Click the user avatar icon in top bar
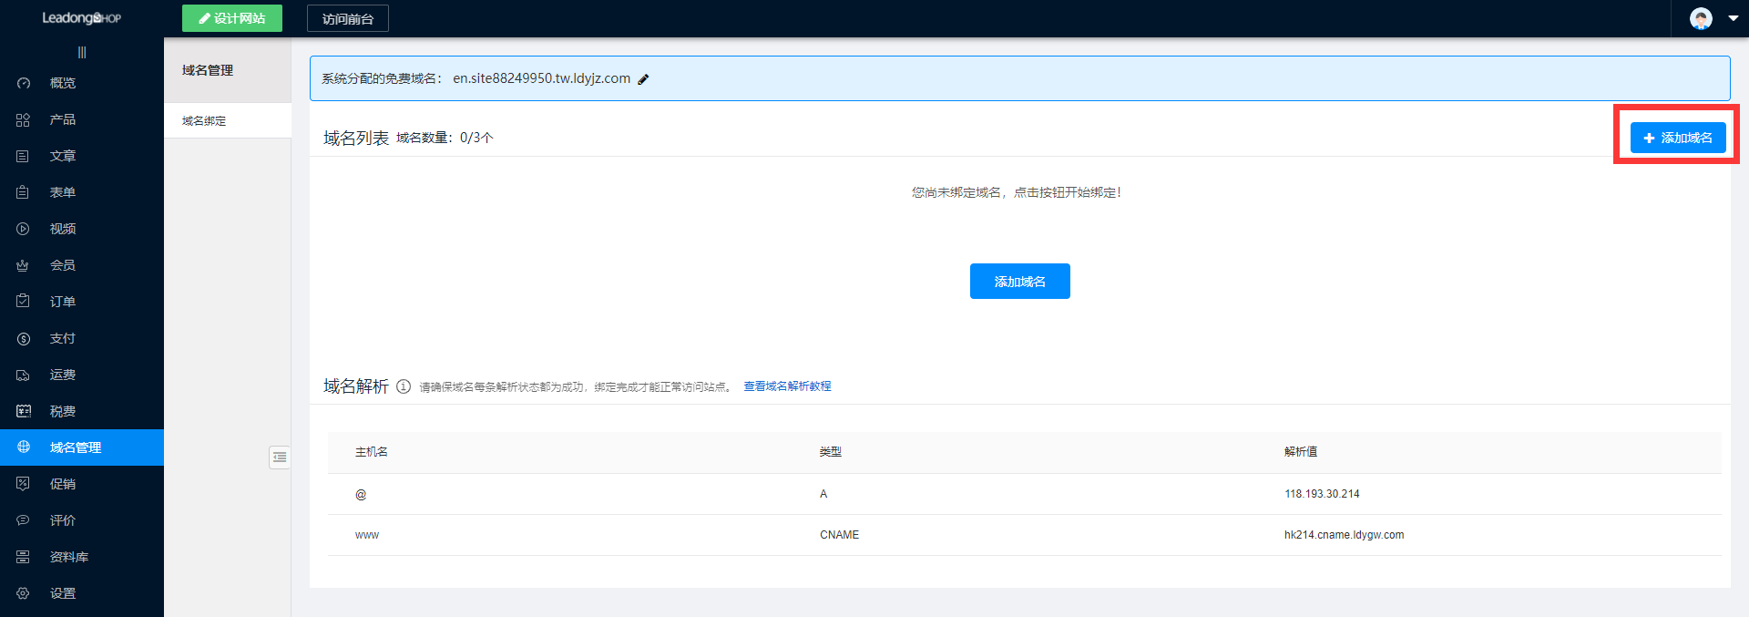1749x617 pixels. click(1700, 18)
